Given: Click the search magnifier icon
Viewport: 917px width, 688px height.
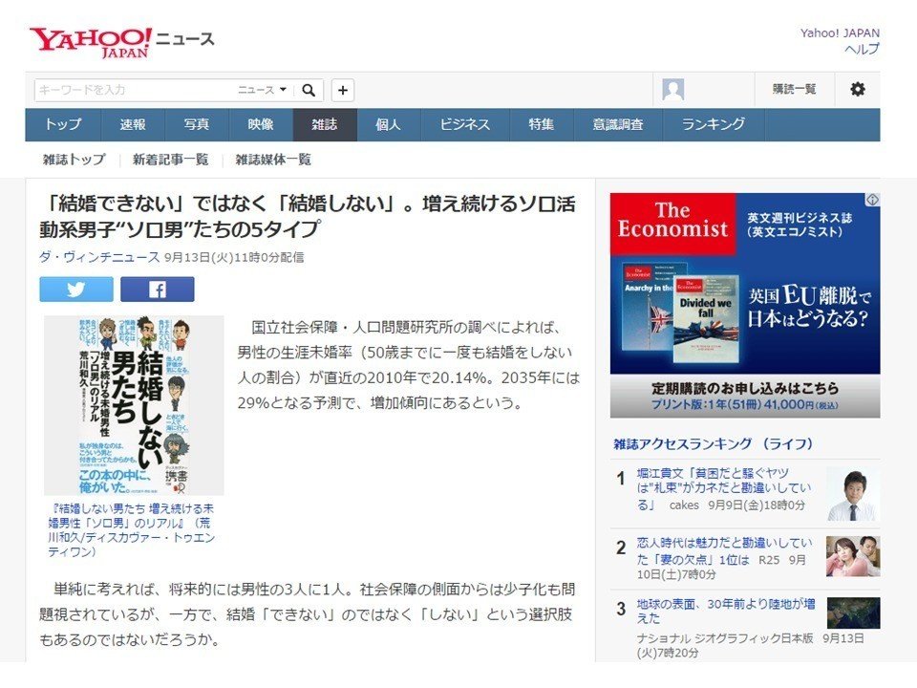Looking at the screenshot, I should pos(308,88).
